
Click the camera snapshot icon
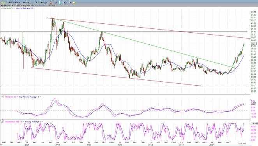tap(69, 3)
